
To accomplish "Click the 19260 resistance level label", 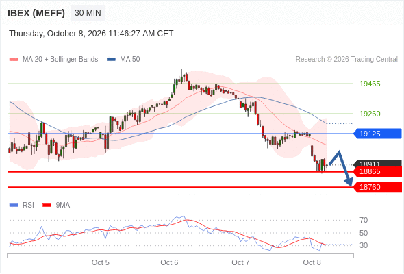I will coord(370,114).
